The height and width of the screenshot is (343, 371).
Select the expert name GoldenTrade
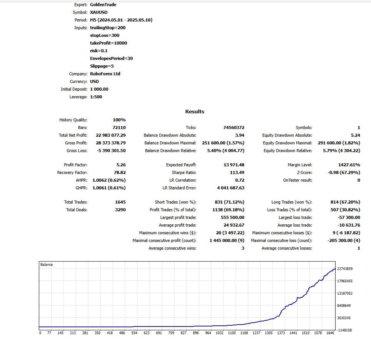pyautogui.click(x=103, y=5)
